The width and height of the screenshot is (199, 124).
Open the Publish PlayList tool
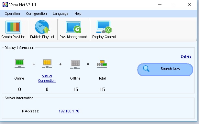click(x=42, y=30)
